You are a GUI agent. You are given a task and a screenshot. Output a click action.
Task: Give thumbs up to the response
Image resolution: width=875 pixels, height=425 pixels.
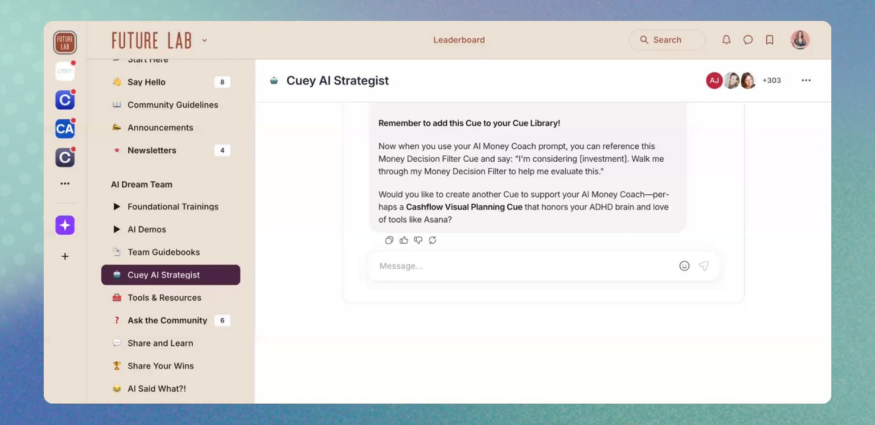pos(404,240)
